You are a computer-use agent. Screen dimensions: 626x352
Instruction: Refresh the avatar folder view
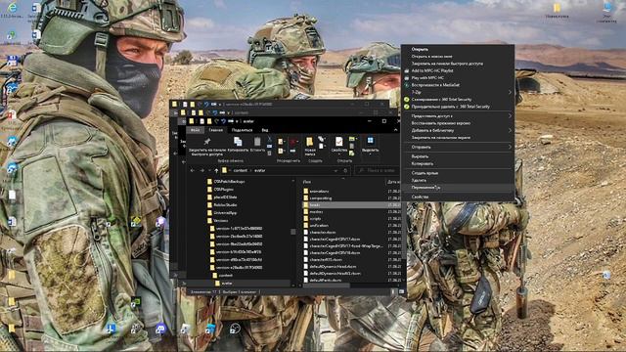point(345,170)
